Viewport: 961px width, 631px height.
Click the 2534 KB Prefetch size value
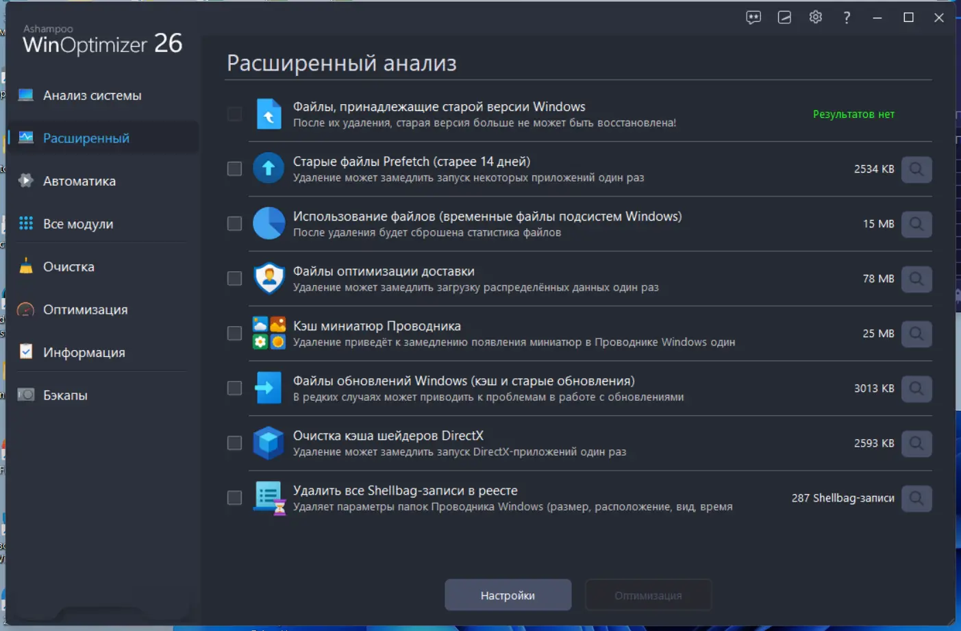tap(874, 169)
